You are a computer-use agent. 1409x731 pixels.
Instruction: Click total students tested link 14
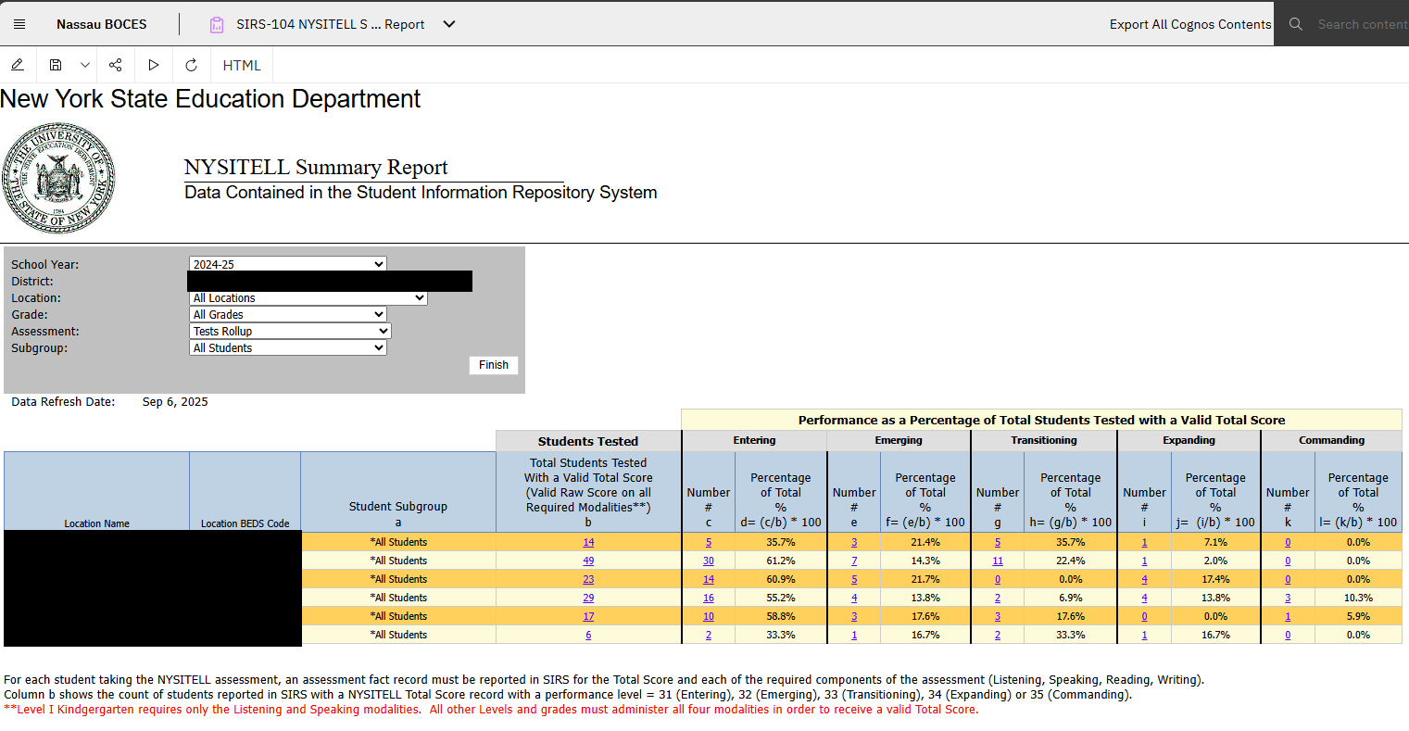(588, 542)
